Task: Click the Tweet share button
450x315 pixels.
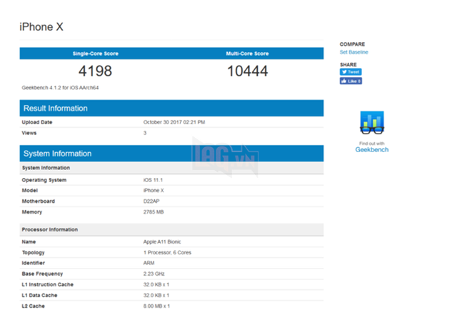Action: pos(351,71)
